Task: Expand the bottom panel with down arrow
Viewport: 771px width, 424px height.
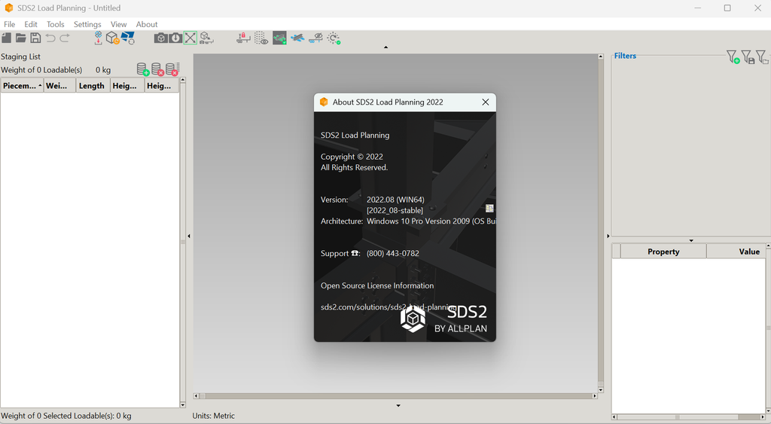Action: [x=398, y=406]
